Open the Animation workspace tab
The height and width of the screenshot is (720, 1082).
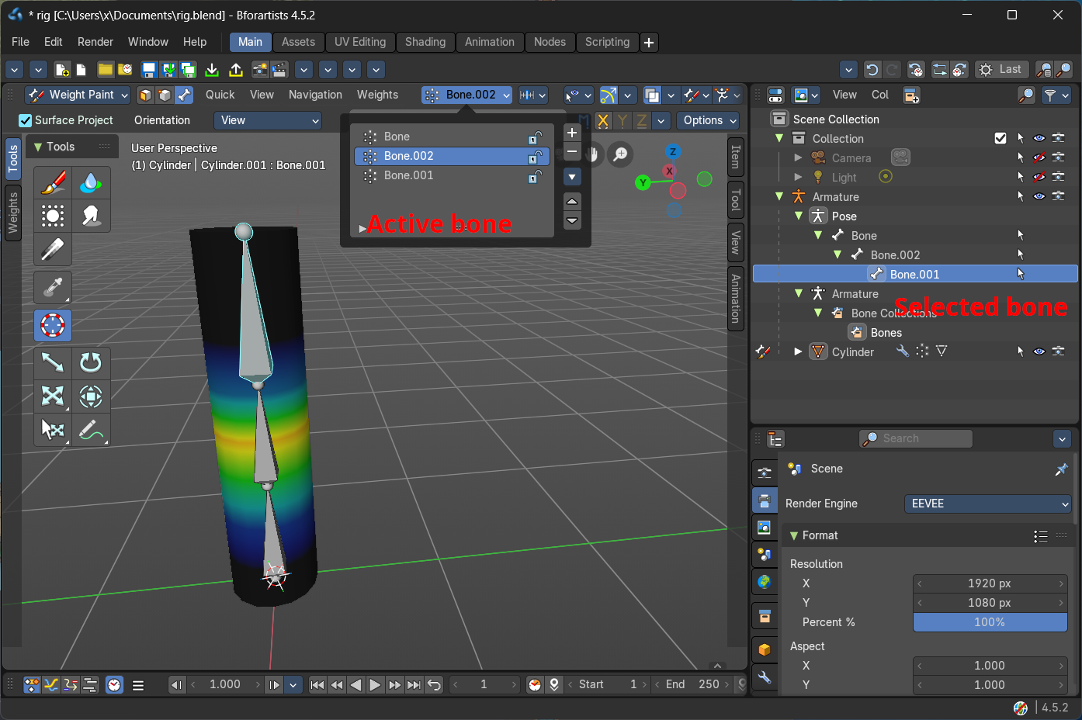click(490, 42)
